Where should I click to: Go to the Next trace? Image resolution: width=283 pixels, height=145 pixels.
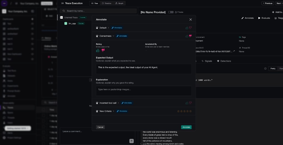tap(279, 3)
